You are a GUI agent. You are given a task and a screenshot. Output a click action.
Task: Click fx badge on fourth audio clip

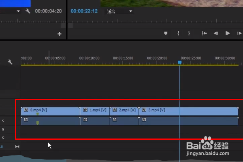pyautogui.click(x=144, y=119)
